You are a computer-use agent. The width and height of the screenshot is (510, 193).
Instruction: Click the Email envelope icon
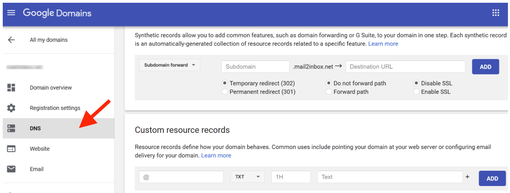point(11,169)
